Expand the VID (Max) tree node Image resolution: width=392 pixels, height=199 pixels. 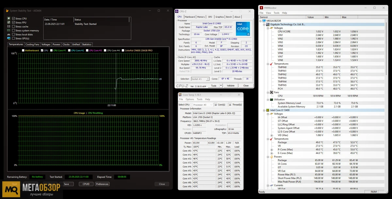[271, 135]
